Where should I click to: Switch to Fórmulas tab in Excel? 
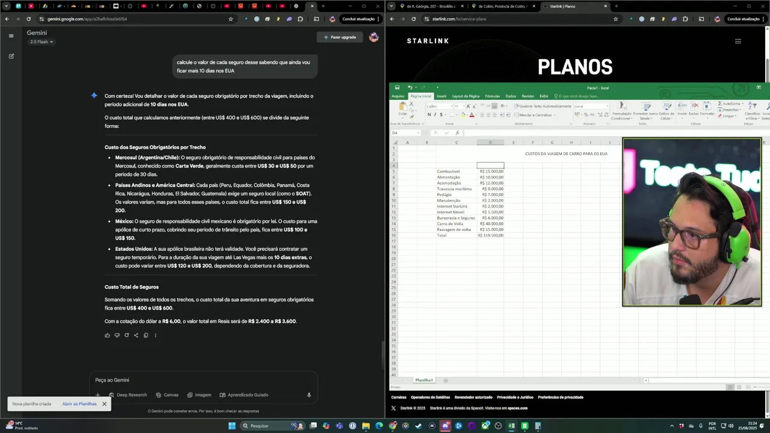point(492,96)
